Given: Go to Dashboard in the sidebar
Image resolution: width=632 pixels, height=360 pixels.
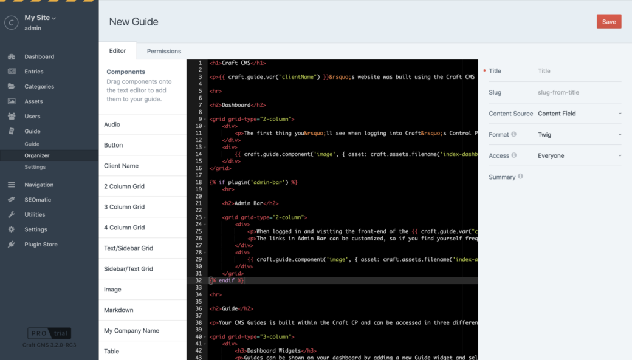Looking at the screenshot, I should pyautogui.click(x=39, y=57).
